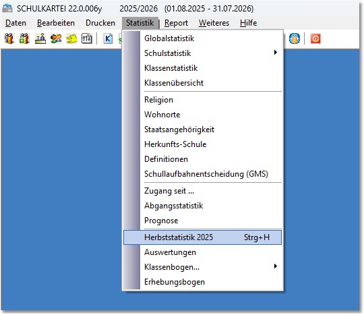Open the Drucken menu

click(x=100, y=23)
